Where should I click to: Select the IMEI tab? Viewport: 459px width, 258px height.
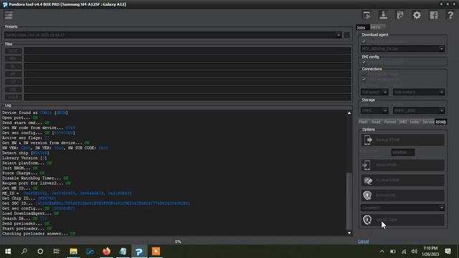(403, 122)
